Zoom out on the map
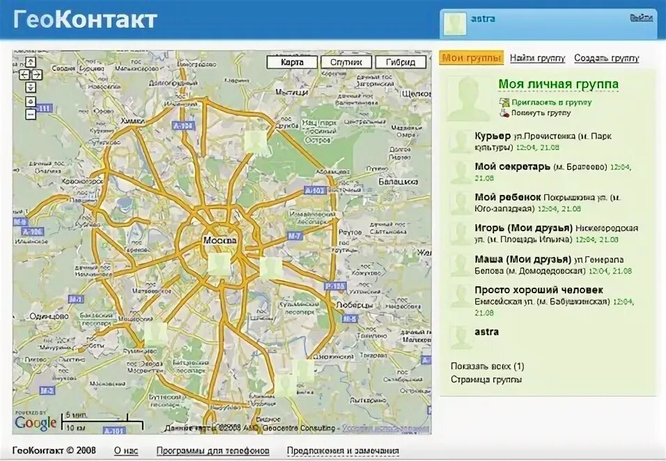Viewport: 666px width, 461px height. coord(31,114)
